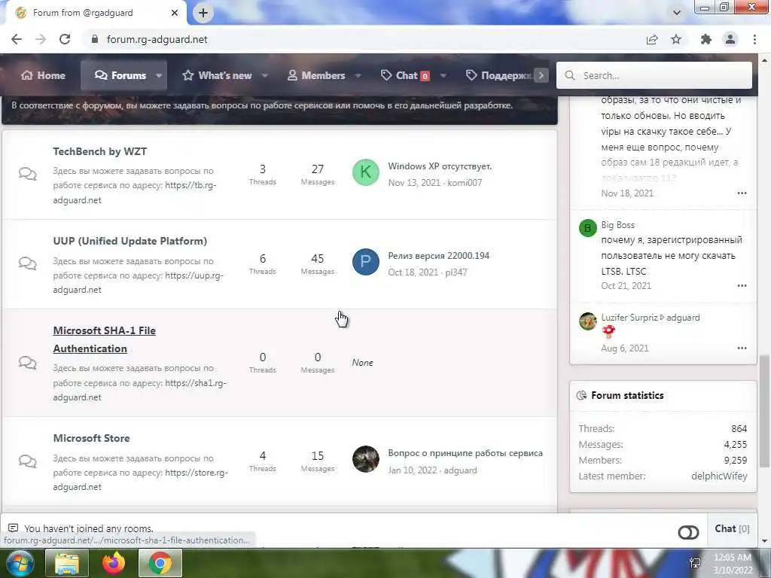Open adguard's avatar in Microsoft Store row

366,459
